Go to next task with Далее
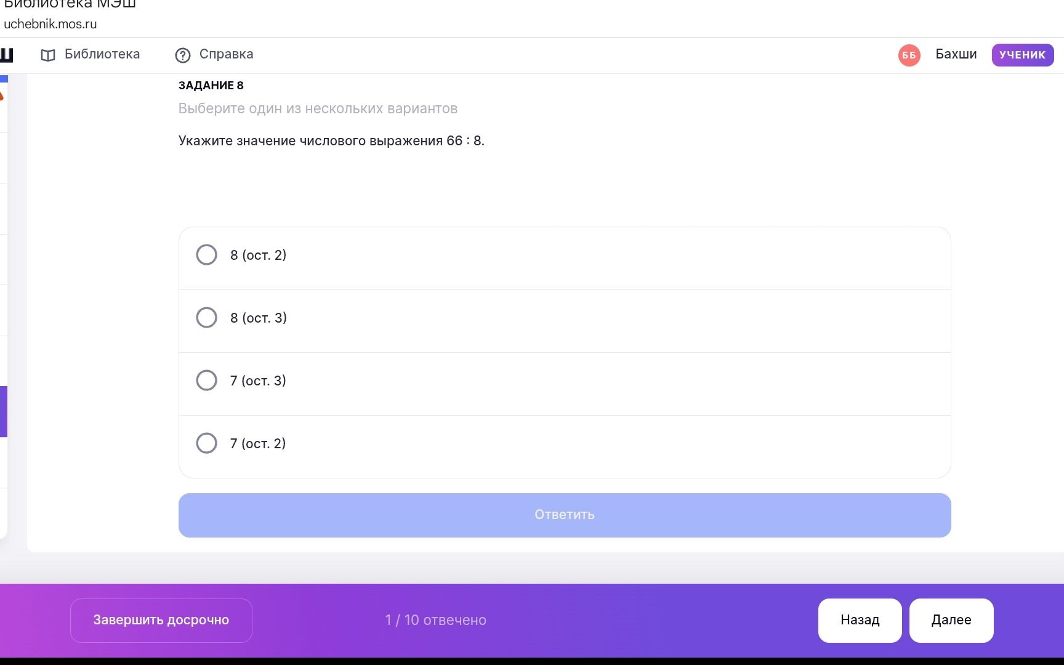Screen dimensions: 1064x665 951,621
